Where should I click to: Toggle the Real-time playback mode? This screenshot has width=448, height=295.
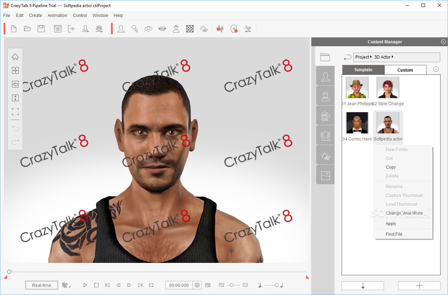point(42,285)
